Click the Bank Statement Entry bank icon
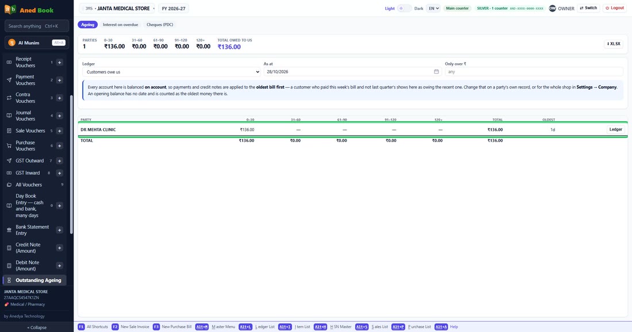 point(9,230)
